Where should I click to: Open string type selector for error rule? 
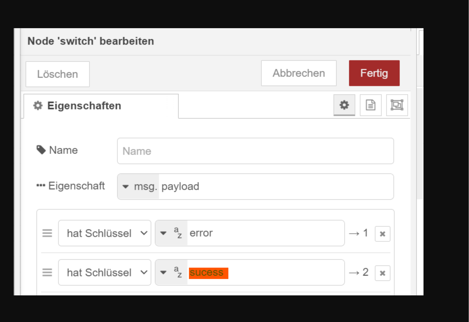point(171,233)
